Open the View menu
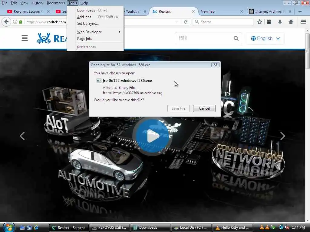Viewport: 310px width, 232px height. click(24, 3)
